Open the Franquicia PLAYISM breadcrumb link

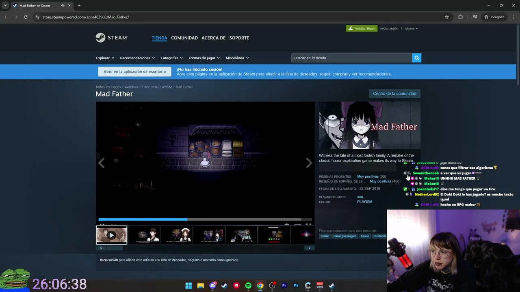[x=157, y=87]
